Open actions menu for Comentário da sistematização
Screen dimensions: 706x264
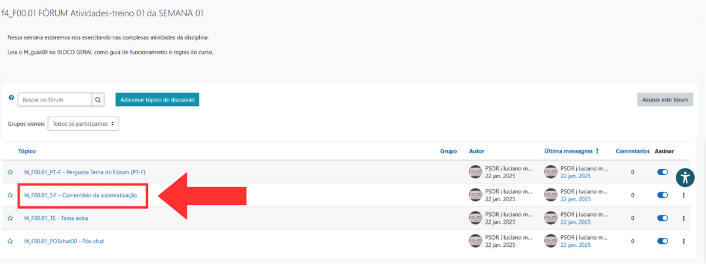pyautogui.click(x=684, y=195)
